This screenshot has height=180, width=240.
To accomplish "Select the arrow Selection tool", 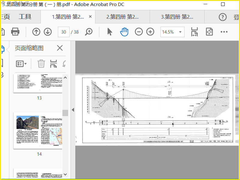I will pyautogui.click(x=109, y=32).
